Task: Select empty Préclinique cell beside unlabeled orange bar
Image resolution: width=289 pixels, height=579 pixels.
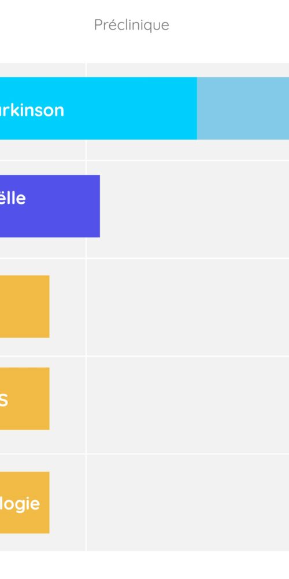Action: 188,307
